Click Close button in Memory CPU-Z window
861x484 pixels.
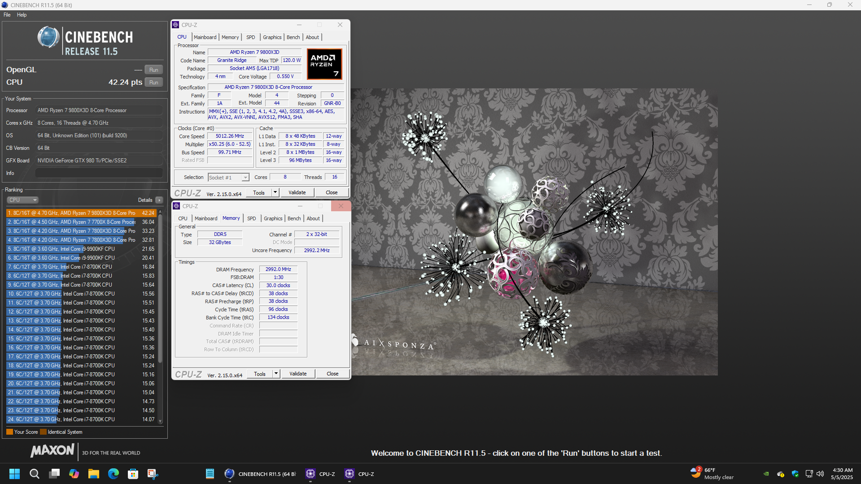[x=333, y=374]
